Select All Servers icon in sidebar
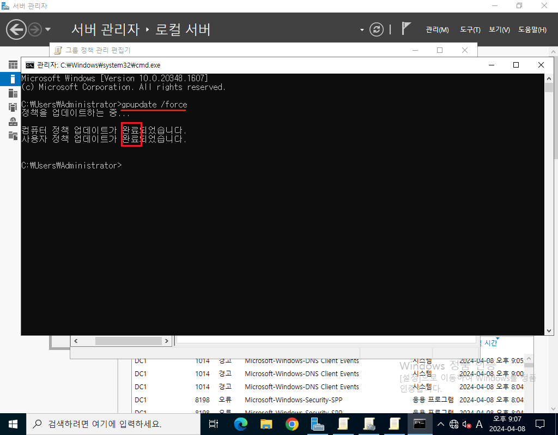 pos(13,93)
